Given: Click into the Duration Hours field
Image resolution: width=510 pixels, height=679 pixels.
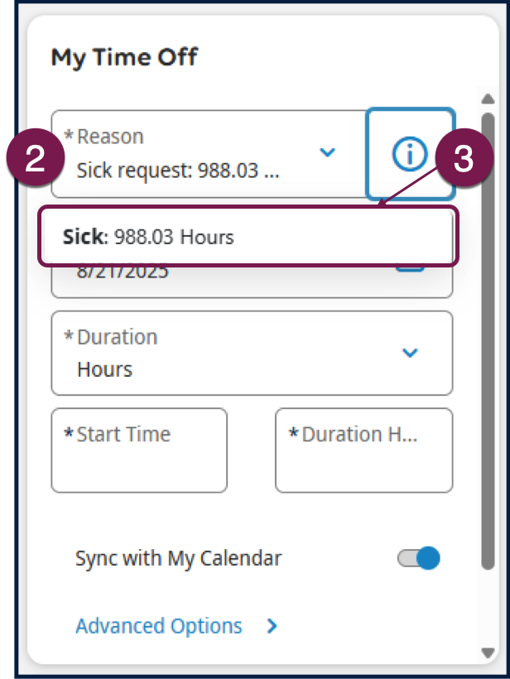Looking at the screenshot, I should pos(363,451).
